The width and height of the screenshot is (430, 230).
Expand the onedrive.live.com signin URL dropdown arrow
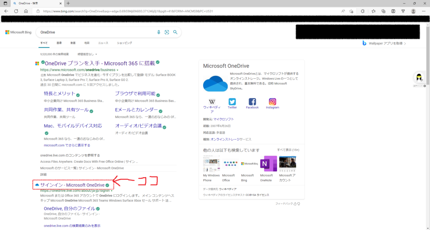click(x=112, y=191)
